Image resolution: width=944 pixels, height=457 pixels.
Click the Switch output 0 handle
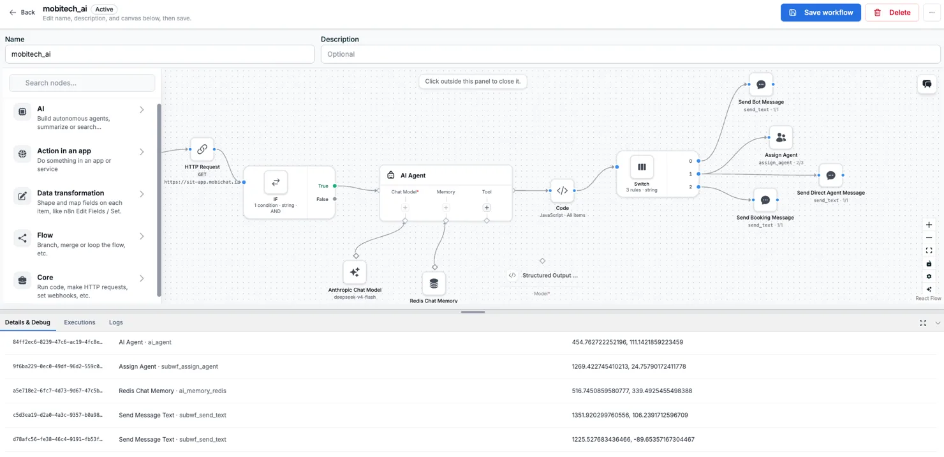pos(699,161)
